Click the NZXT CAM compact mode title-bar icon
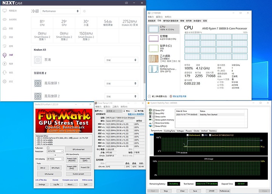The height and width of the screenshot is (194, 272). click(x=126, y=3)
